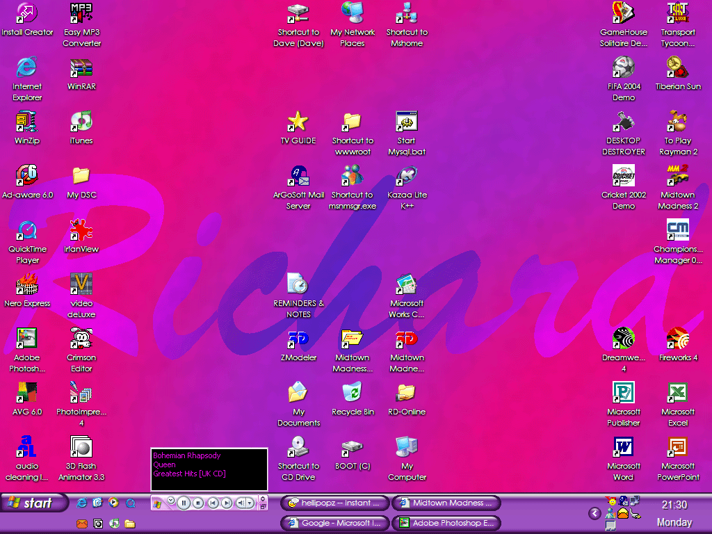Open the Tiberian Sun game icon
Image resolution: width=712 pixels, height=534 pixels.
[x=678, y=68]
